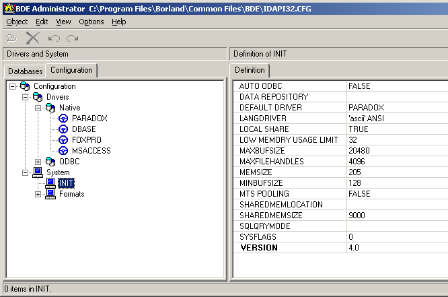The width and height of the screenshot is (448, 297).
Task: Select the Formats tree label
Action: (72, 194)
